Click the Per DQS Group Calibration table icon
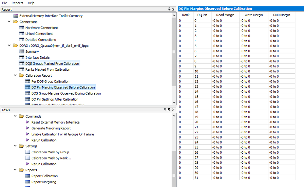The image size is (304, 187). click(x=28, y=82)
